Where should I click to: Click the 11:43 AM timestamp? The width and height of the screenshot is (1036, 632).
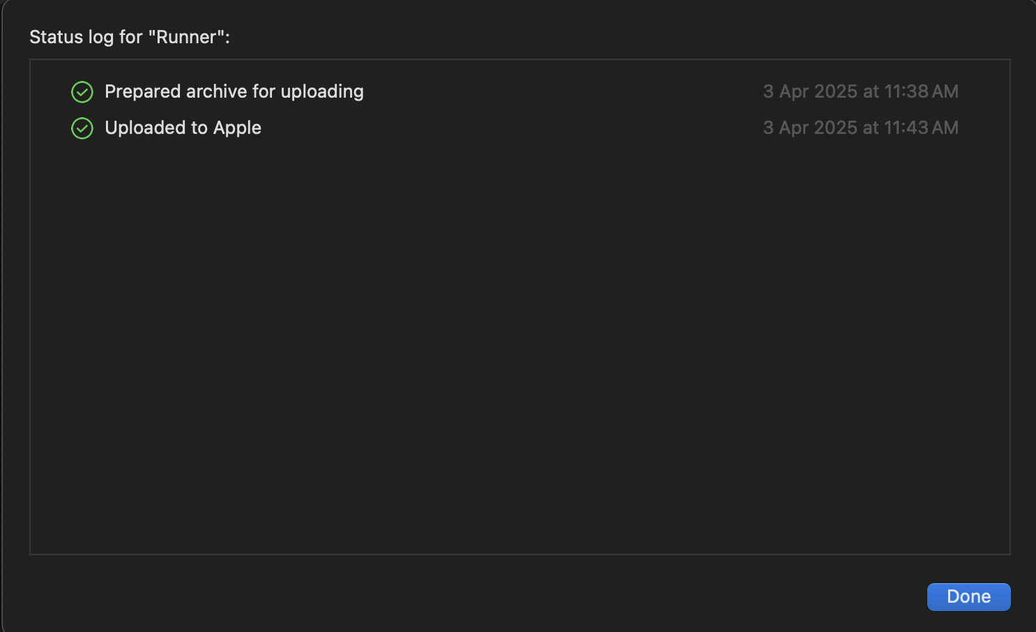[906, 128]
